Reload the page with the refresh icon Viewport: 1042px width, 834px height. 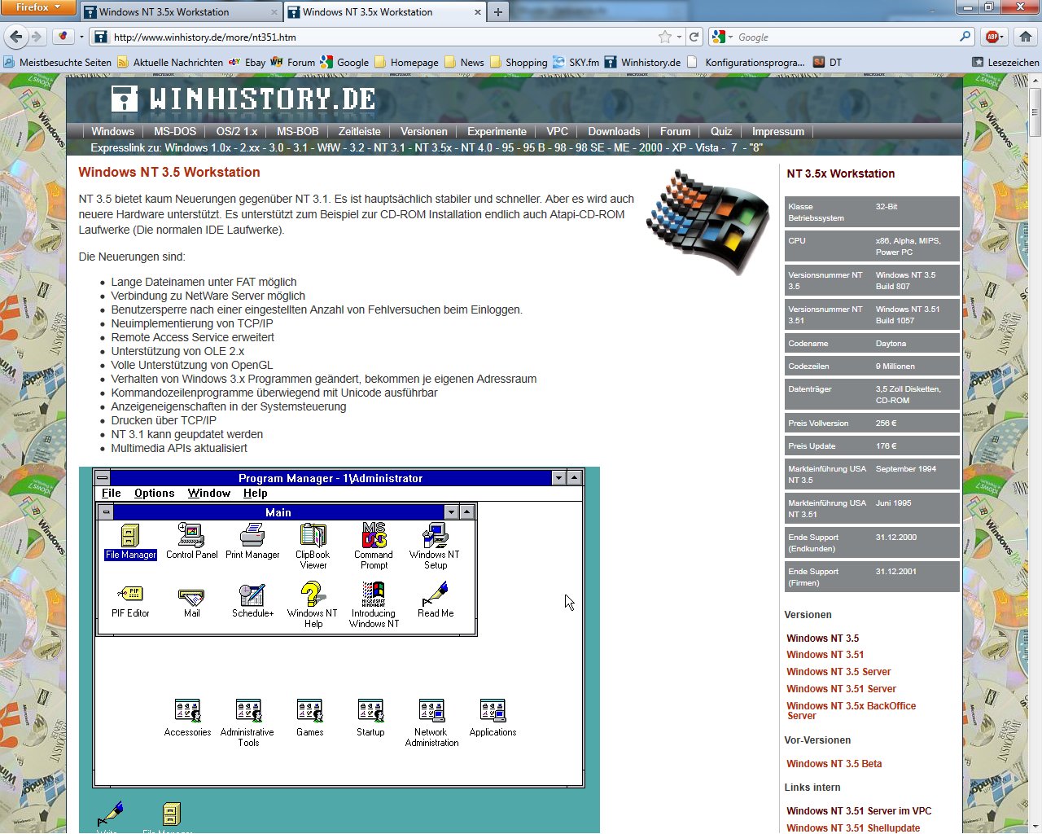tap(694, 37)
